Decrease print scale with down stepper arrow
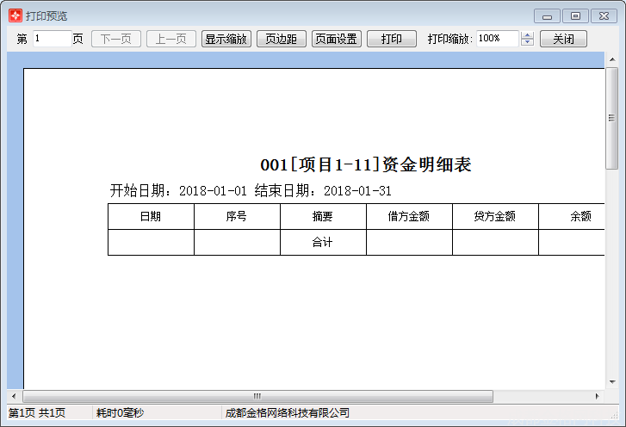Viewport: 626px width, 427px height. pyautogui.click(x=528, y=43)
